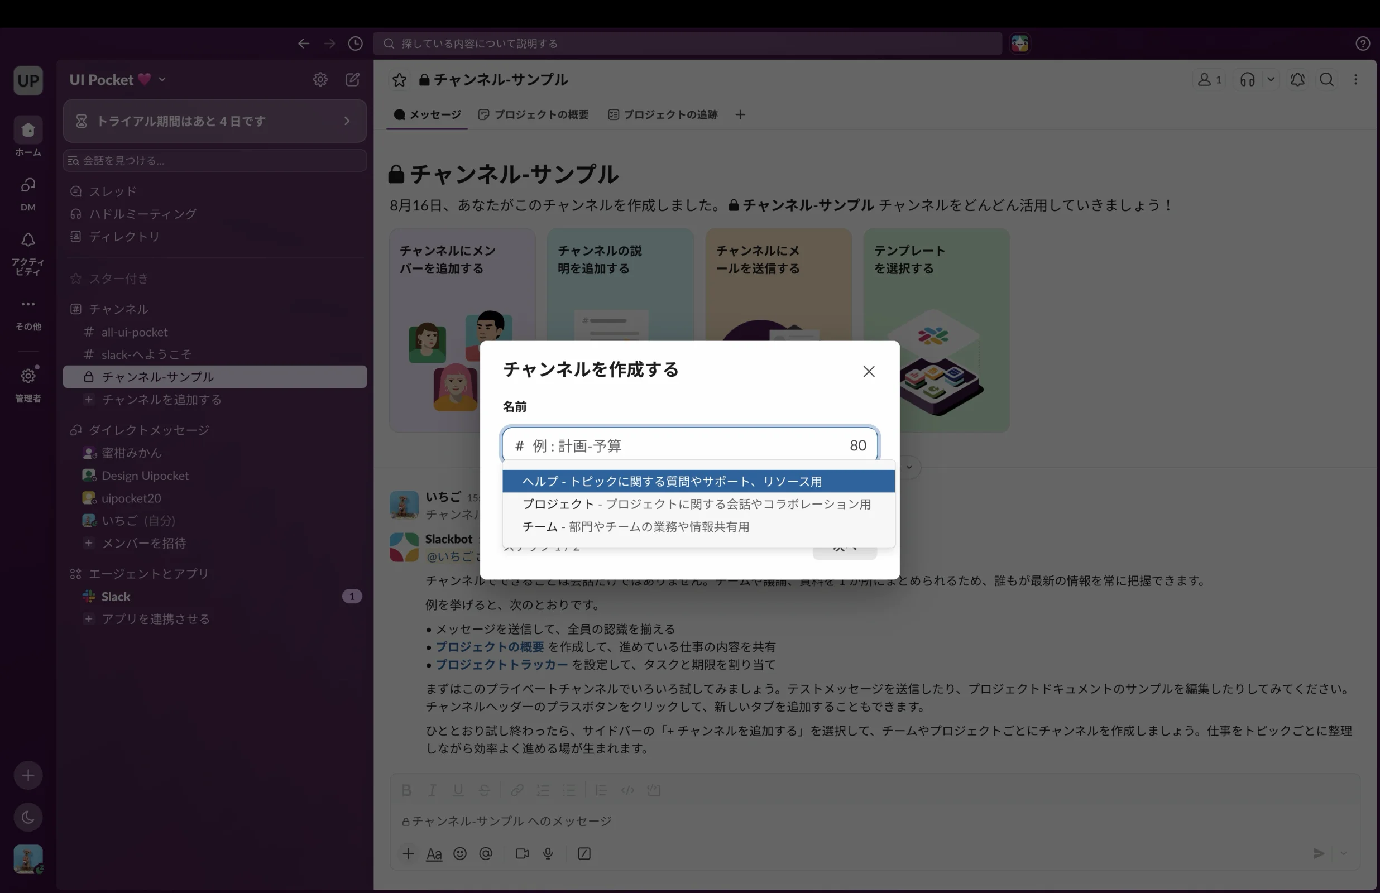This screenshot has height=893, width=1380.
Task: Switch to プロジェクトの概要 tab
Action: click(534, 114)
